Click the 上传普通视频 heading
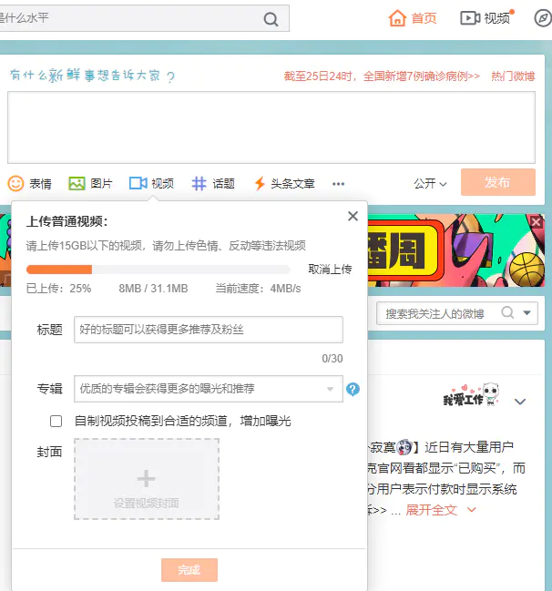Image resolution: width=552 pixels, height=591 pixels. tap(67, 221)
